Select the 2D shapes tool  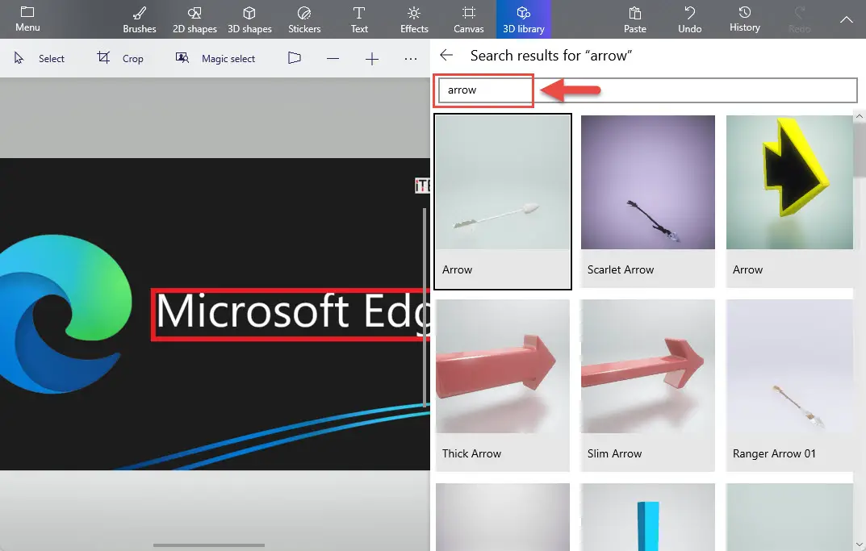coord(194,19)
